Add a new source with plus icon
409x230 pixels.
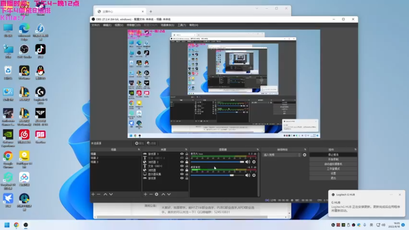146,194
